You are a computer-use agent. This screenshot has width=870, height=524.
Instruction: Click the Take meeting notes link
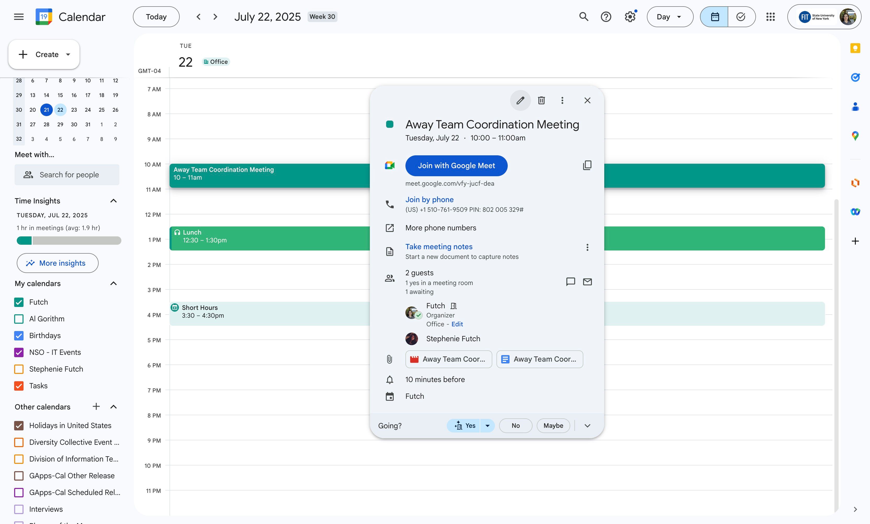pos(438,247)
